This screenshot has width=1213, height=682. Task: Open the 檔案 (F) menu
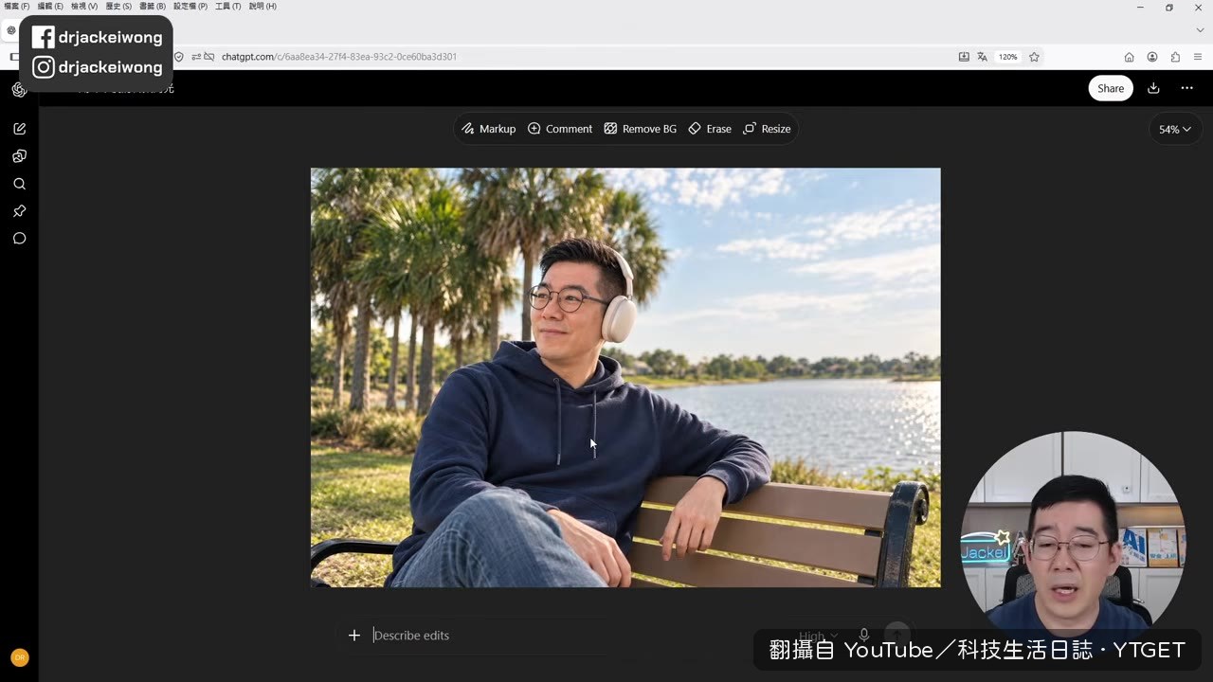click(x=16, y=7)
